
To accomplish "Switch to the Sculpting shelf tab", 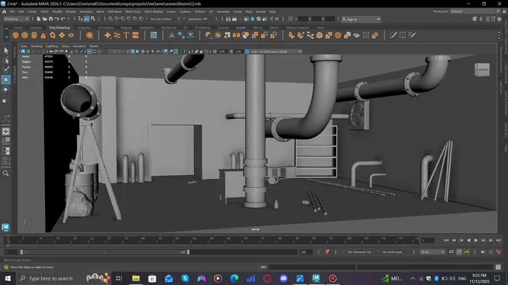I will tap(84, 27).
